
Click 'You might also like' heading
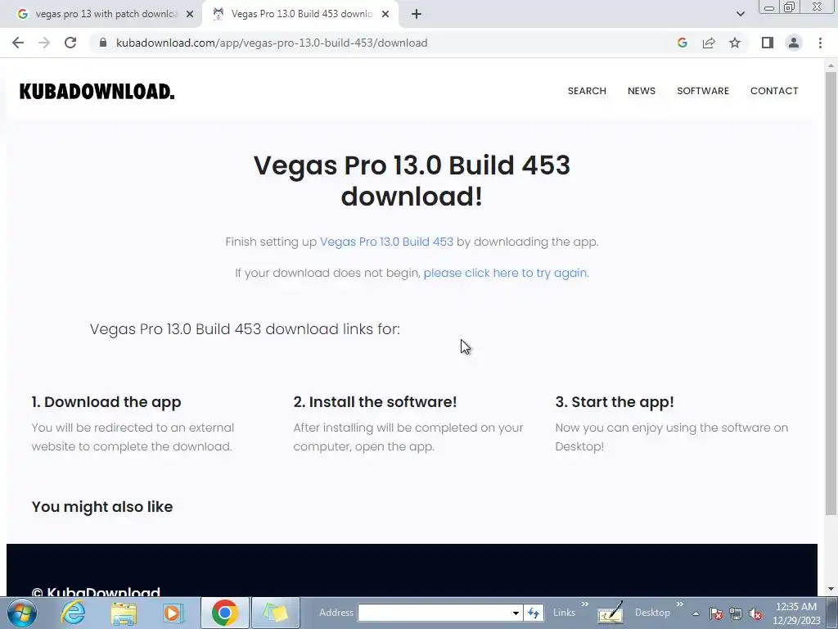102,506
